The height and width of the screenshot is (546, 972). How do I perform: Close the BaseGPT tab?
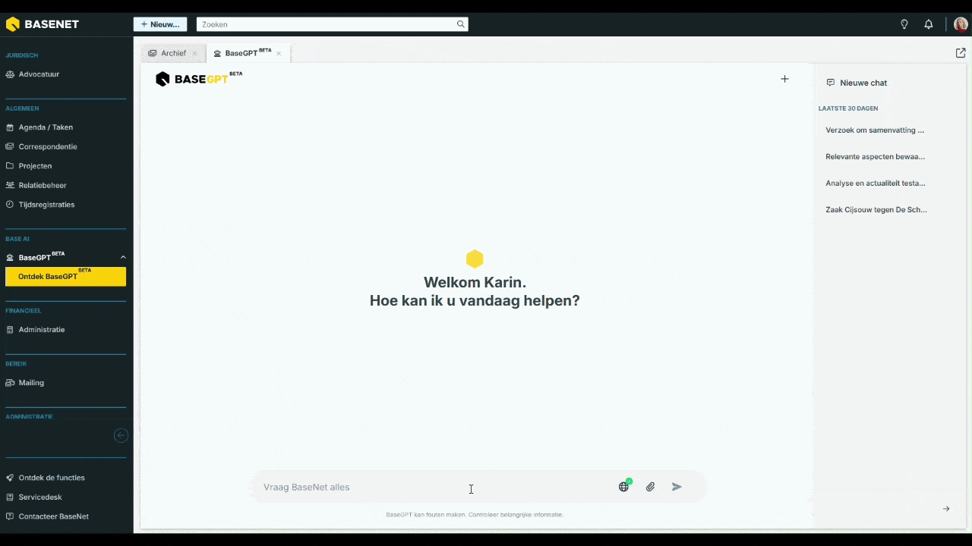279,53
